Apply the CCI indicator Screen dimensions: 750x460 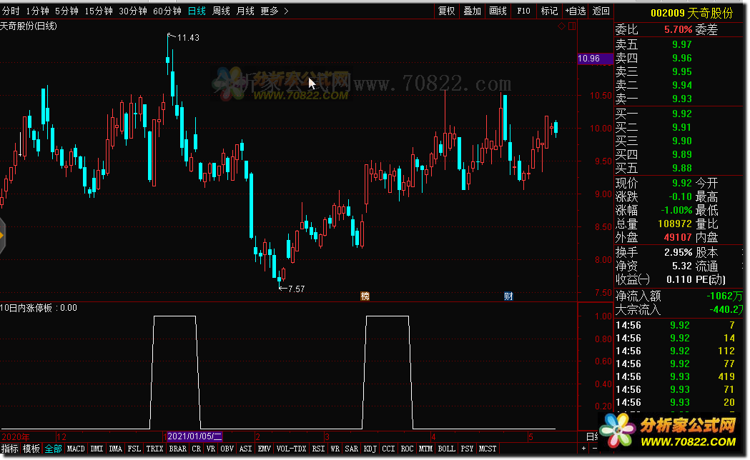click(388, 449)
